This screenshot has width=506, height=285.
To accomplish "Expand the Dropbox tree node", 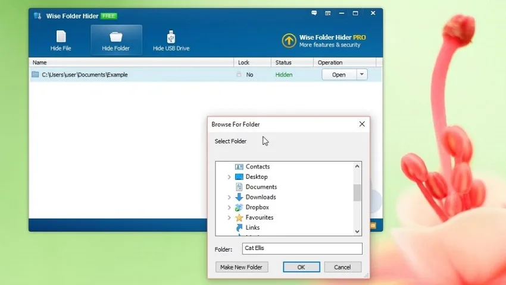I will click(229, 207).
